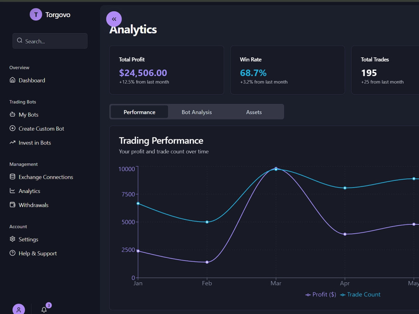Click the My Bots robot icon
The width and height of the screenshot is (419, 314).
[12, 114]
